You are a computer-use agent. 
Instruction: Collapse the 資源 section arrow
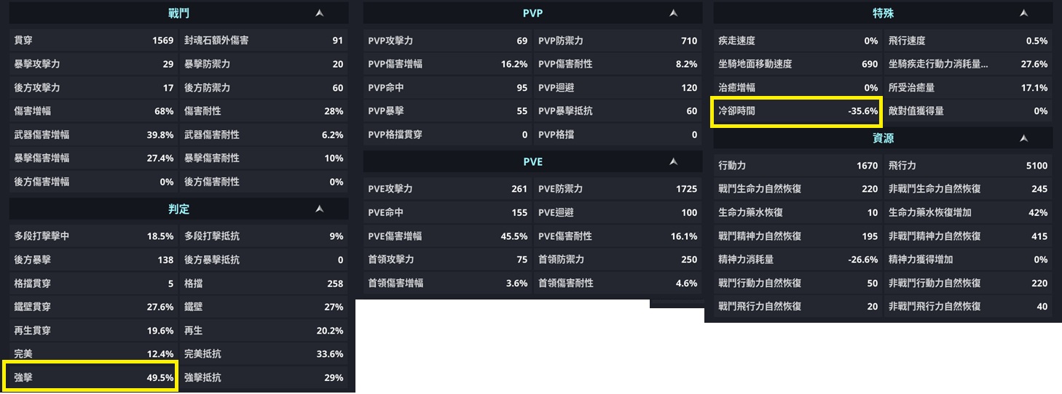(x=1023, y=138)
